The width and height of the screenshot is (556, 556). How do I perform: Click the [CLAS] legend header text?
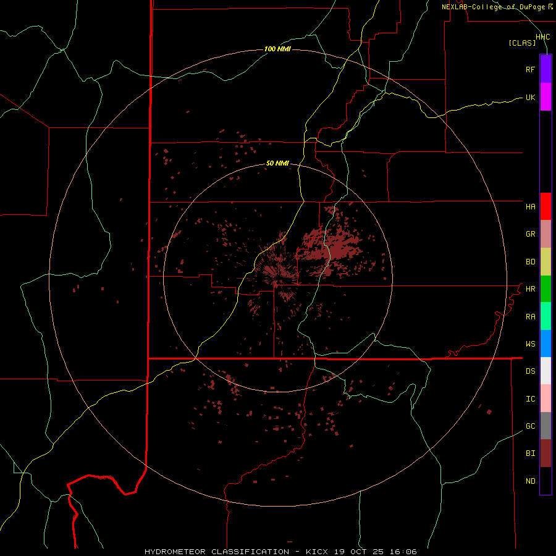(x=522, y=43)
